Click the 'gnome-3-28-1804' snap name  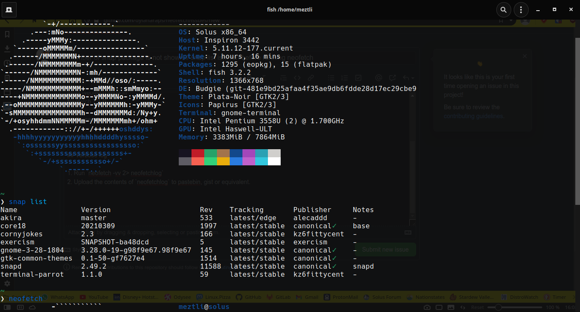pos(32,250)
